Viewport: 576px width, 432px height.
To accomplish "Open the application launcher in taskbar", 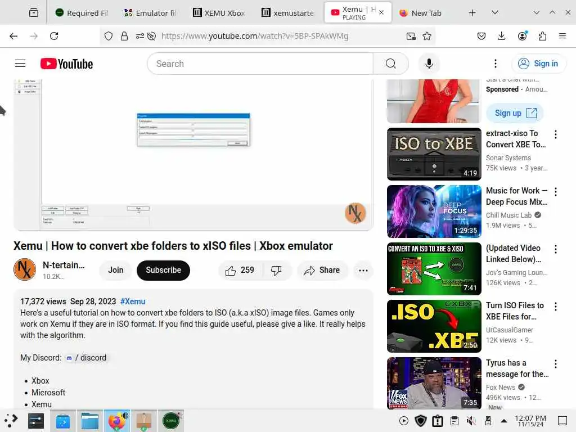I will pos(11,421).
